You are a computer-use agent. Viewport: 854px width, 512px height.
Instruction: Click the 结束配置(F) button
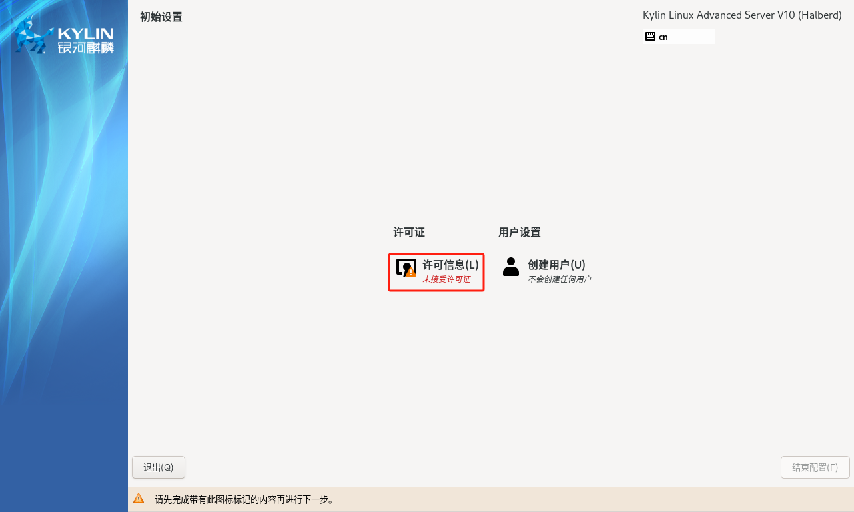pyautogui.click(x=815, y=467)
